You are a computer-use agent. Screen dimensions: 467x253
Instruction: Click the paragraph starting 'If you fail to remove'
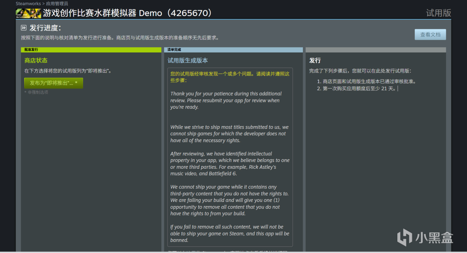coord(230,233)
